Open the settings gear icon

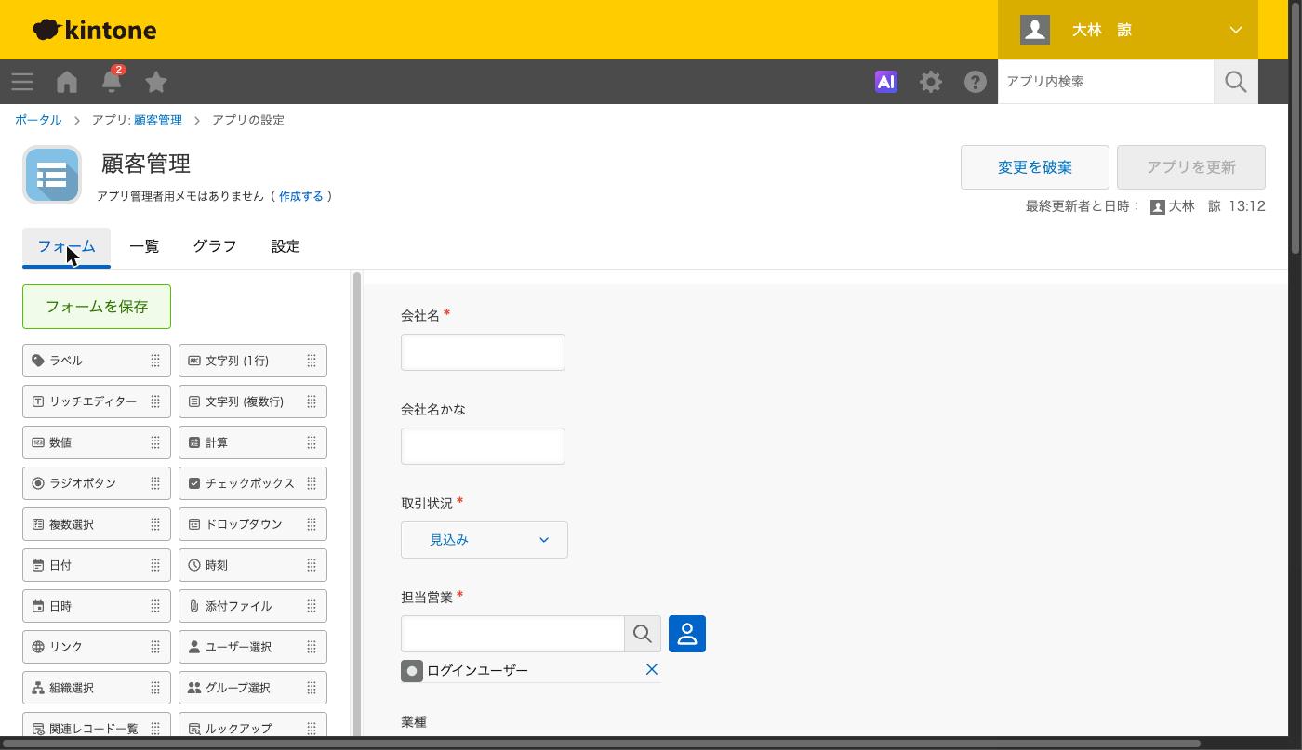[x=931, y=82]
